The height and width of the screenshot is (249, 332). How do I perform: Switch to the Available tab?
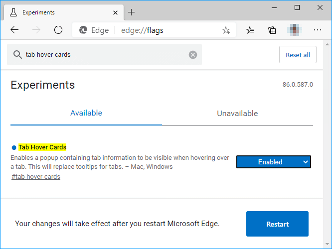[x=86, y=113]
